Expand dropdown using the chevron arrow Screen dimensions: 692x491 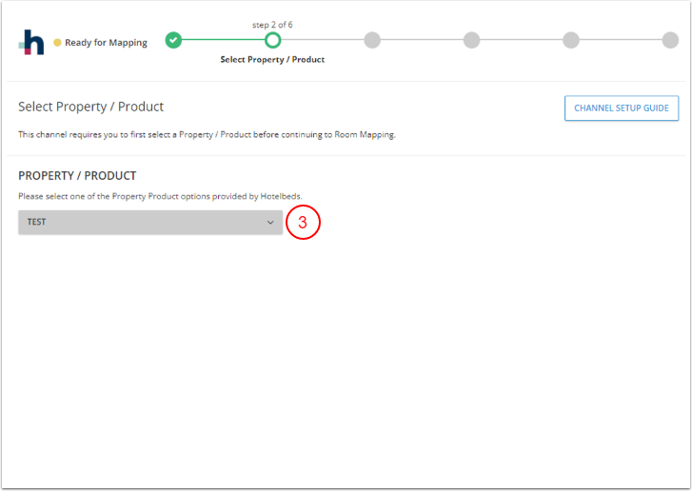[270, 223]
